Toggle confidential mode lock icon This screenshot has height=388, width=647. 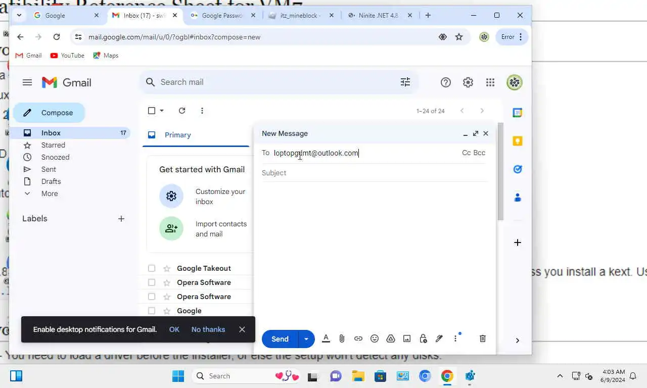click(423, 339)
